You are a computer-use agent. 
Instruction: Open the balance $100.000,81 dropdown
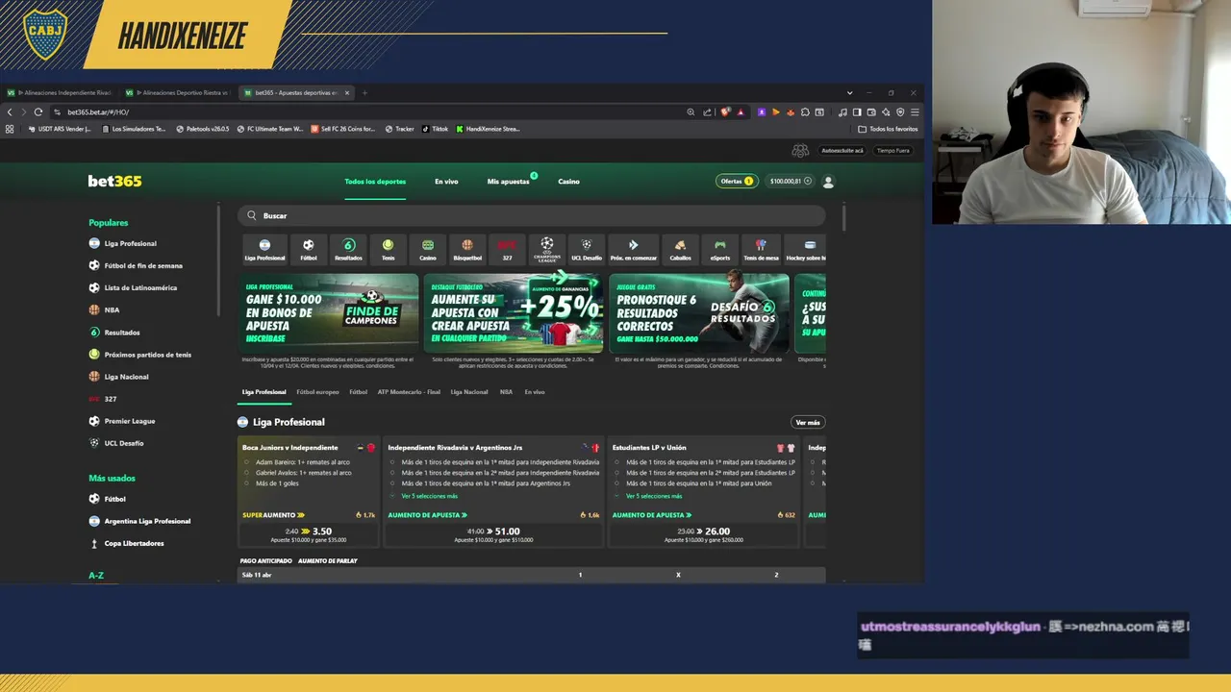tap(791, 181)
